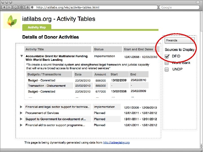
Task: Uncheck the DFID source checkbox
Action: [x=167, y=56]
